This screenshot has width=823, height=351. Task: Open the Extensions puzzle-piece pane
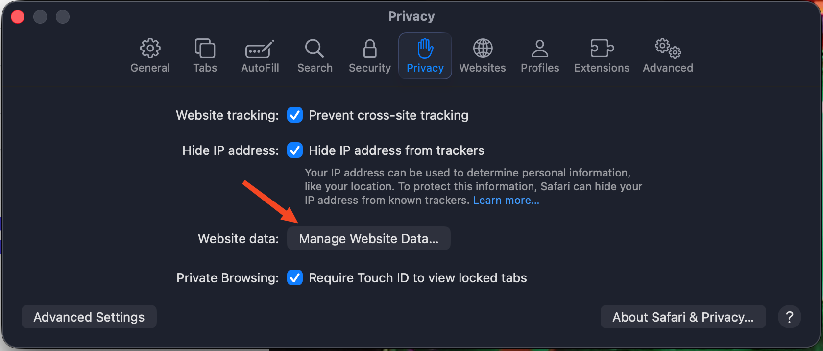(602, 49)
